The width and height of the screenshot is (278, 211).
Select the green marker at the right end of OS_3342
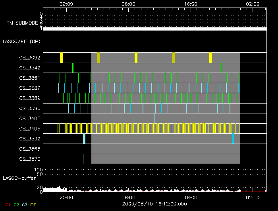point(221,68)
